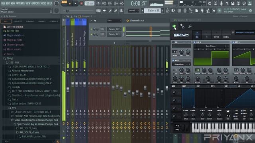Click the link/multilink controllers icon
This screenshot has width=255, height=143.
[116, 11]
